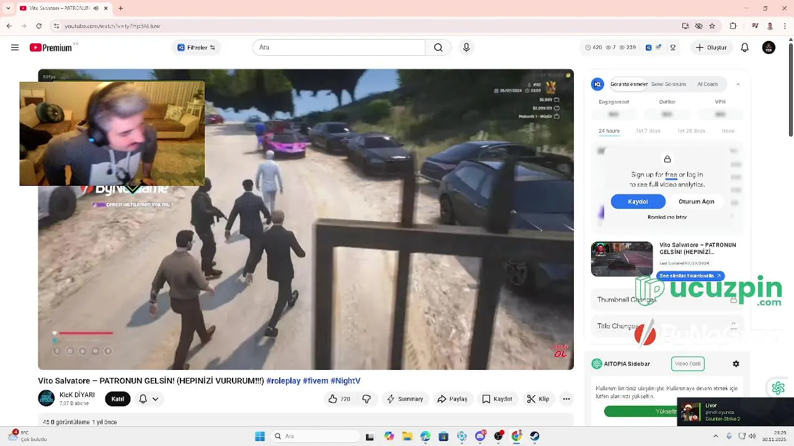Viewport: 794px width, 446px height.
Task: Click the Oturum Açın button
Action: pyautogui.click(x=696, y=201)
